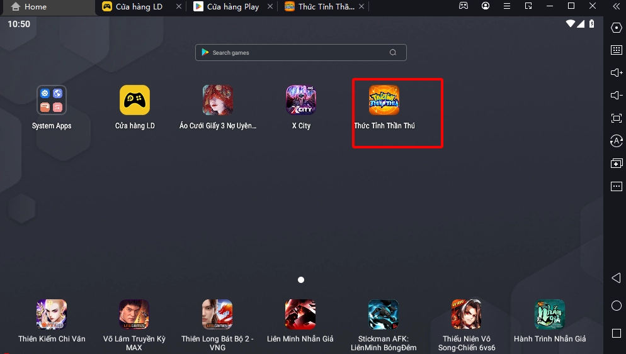Viewport: 626px width, 354px height.
Task: Open Stickman AFK: LiênMinh BóngĐêm
Action: (x=384, y=314)
